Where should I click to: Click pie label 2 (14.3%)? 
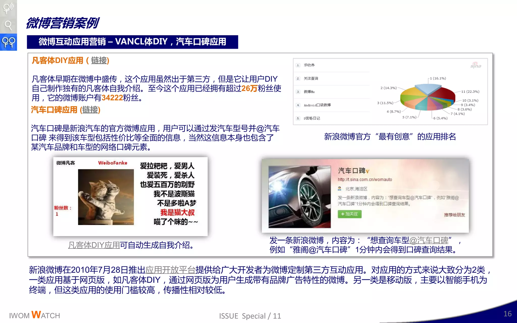coord(389,88)
